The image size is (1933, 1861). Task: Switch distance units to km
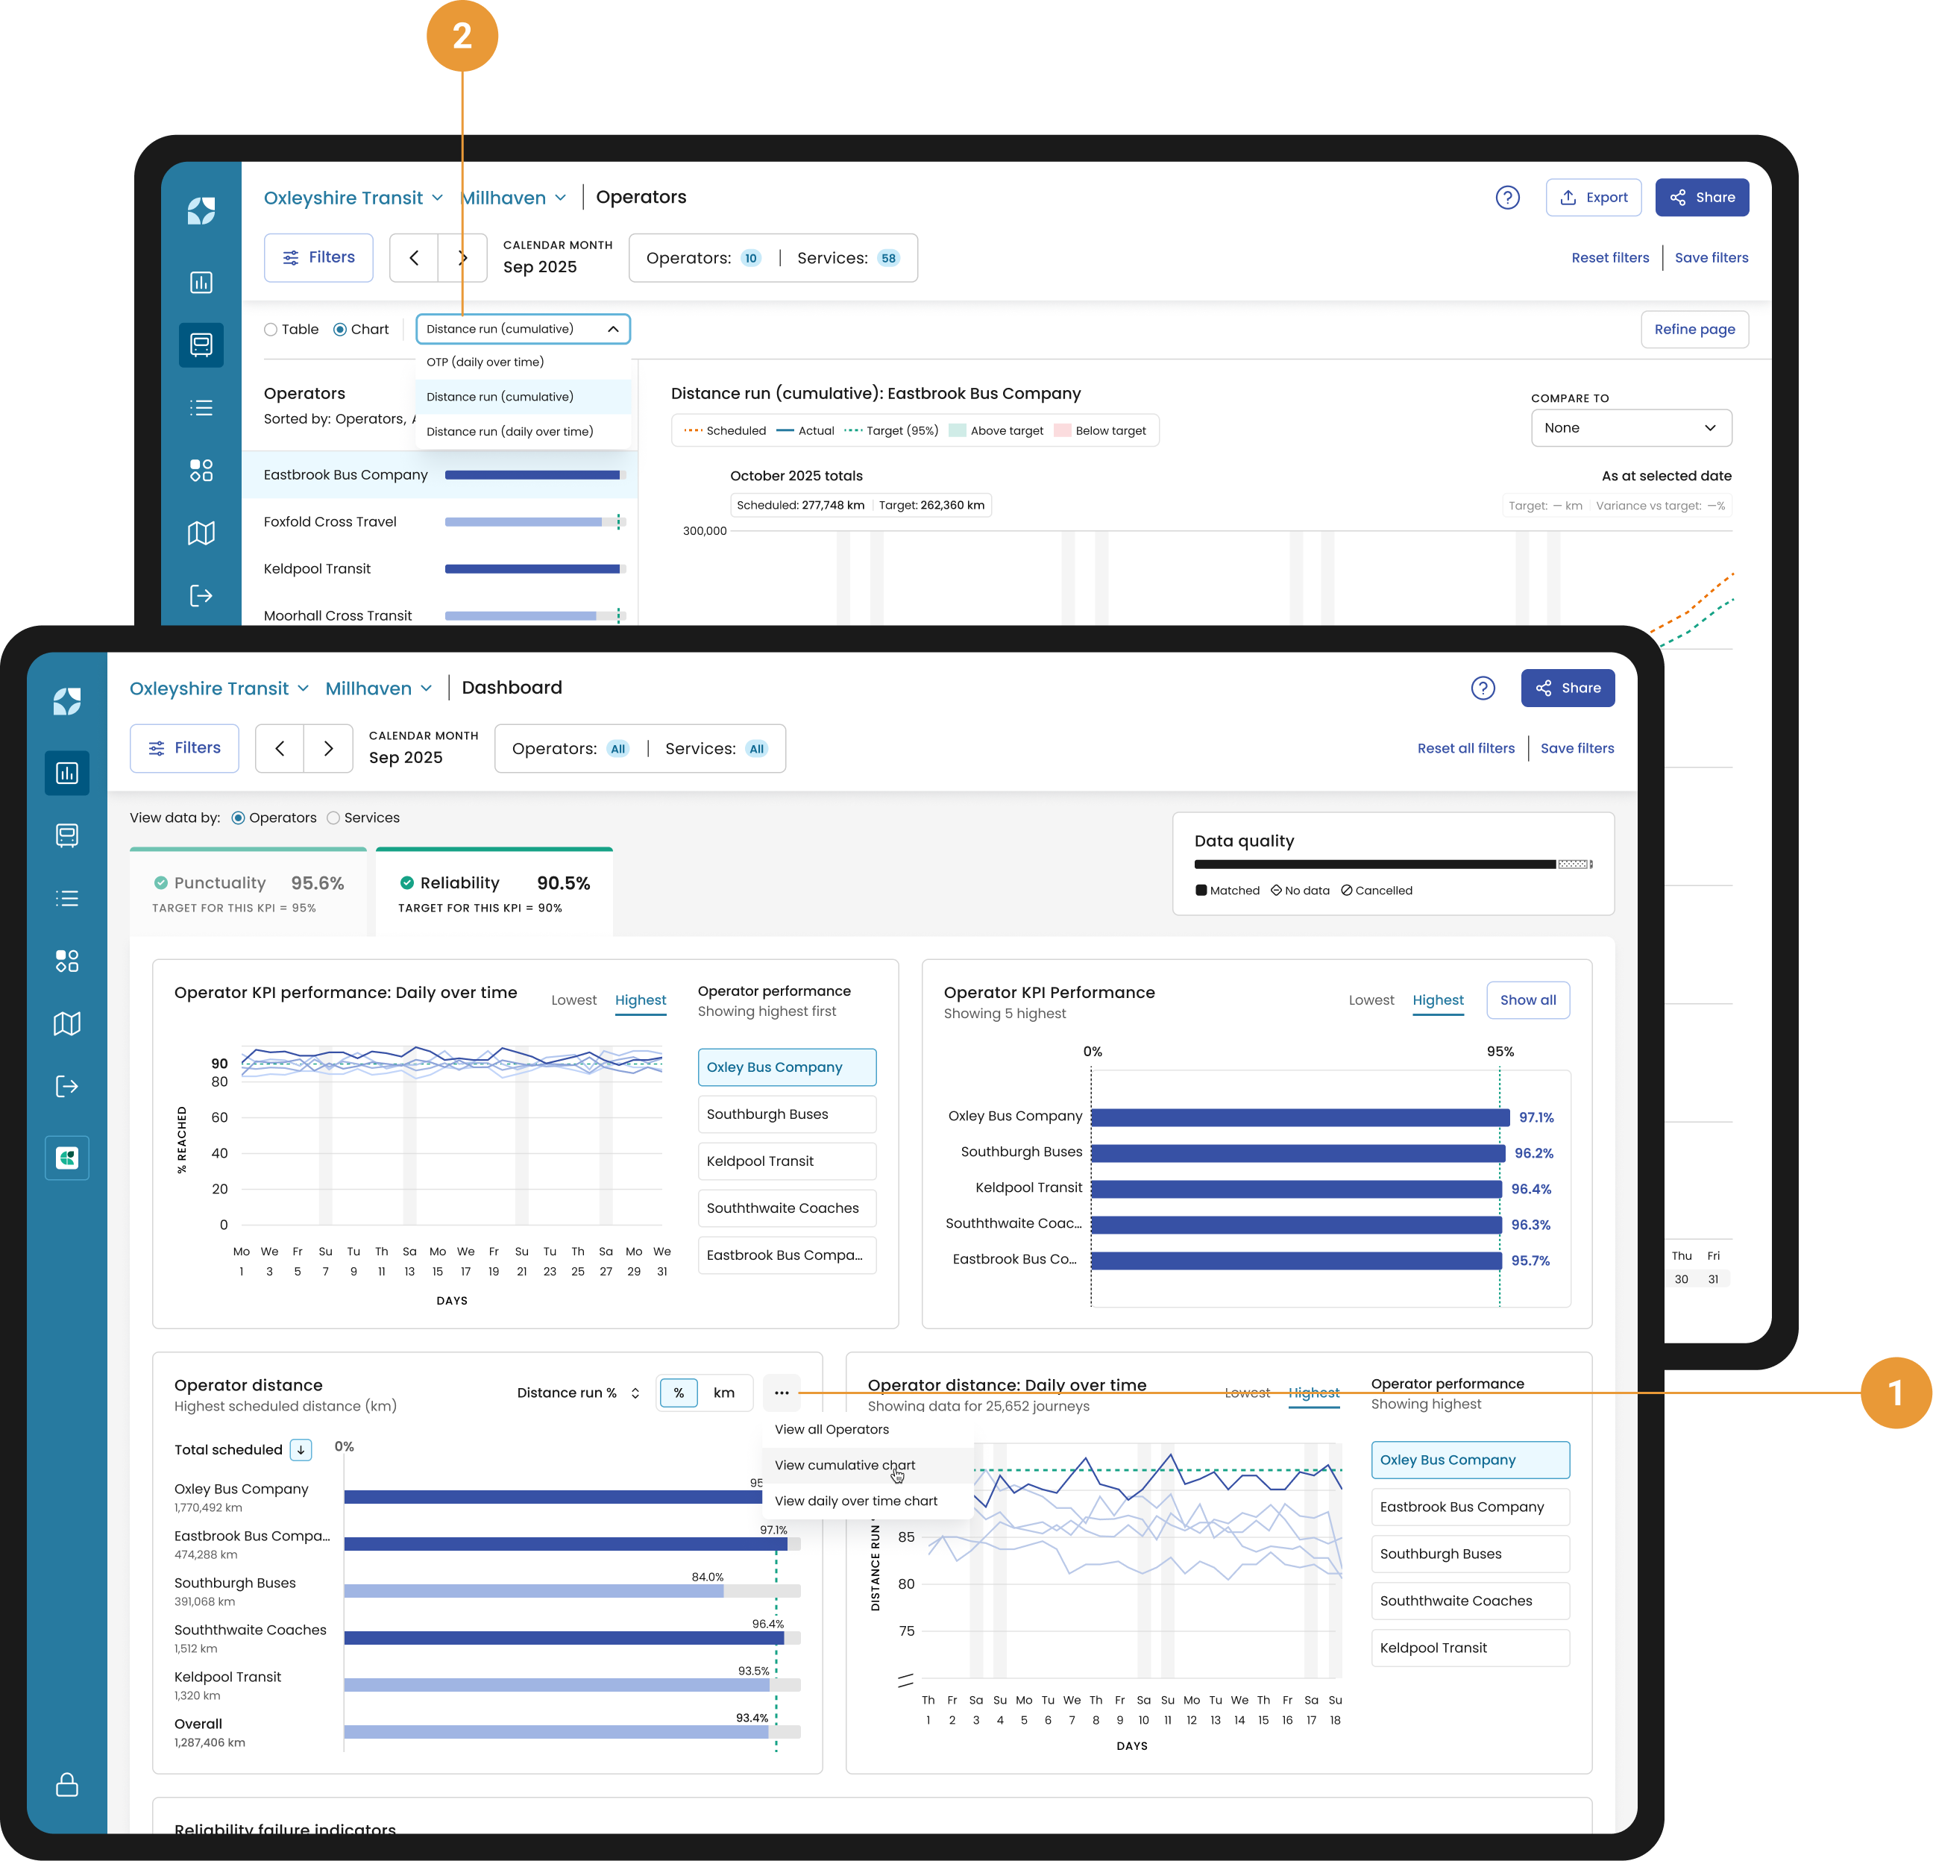[724, 1393]
